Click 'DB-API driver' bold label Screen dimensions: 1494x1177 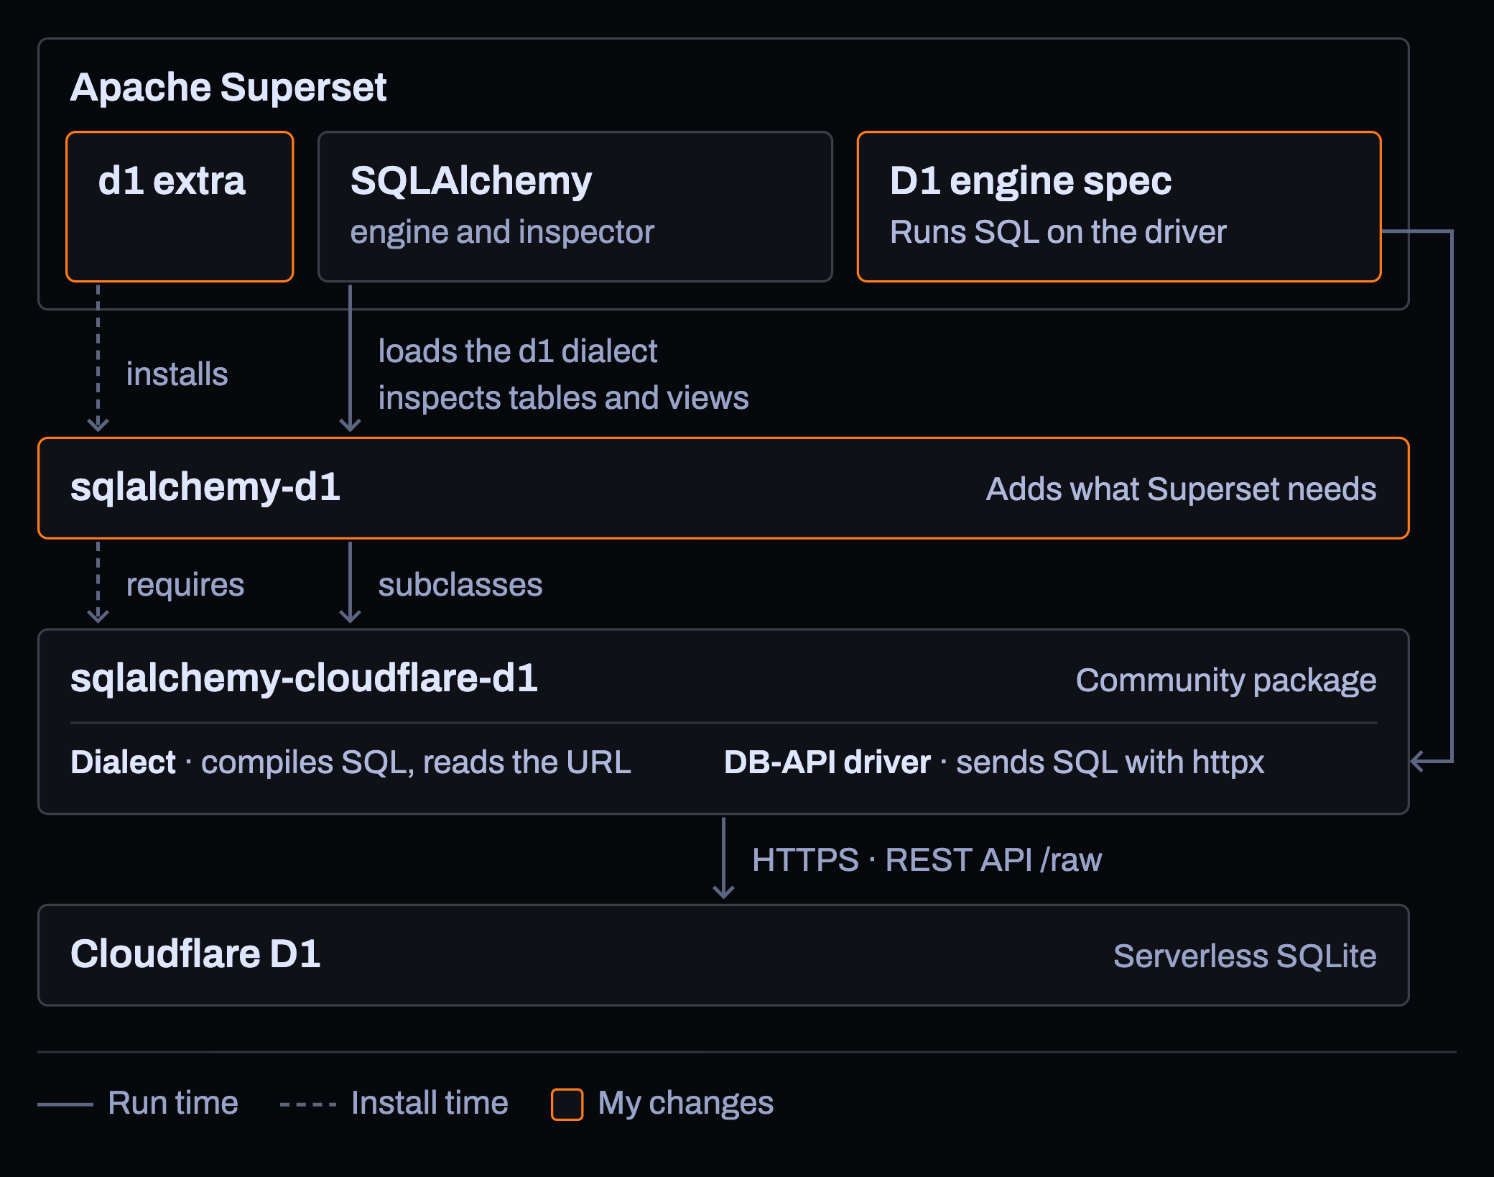point(827,762)
